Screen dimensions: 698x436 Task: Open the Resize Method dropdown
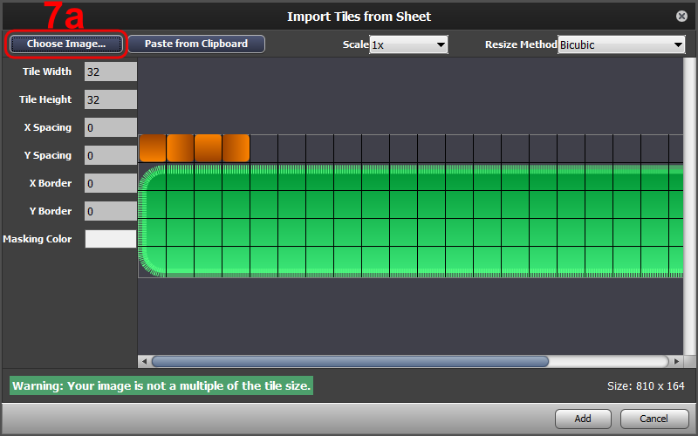coord(621,44)
